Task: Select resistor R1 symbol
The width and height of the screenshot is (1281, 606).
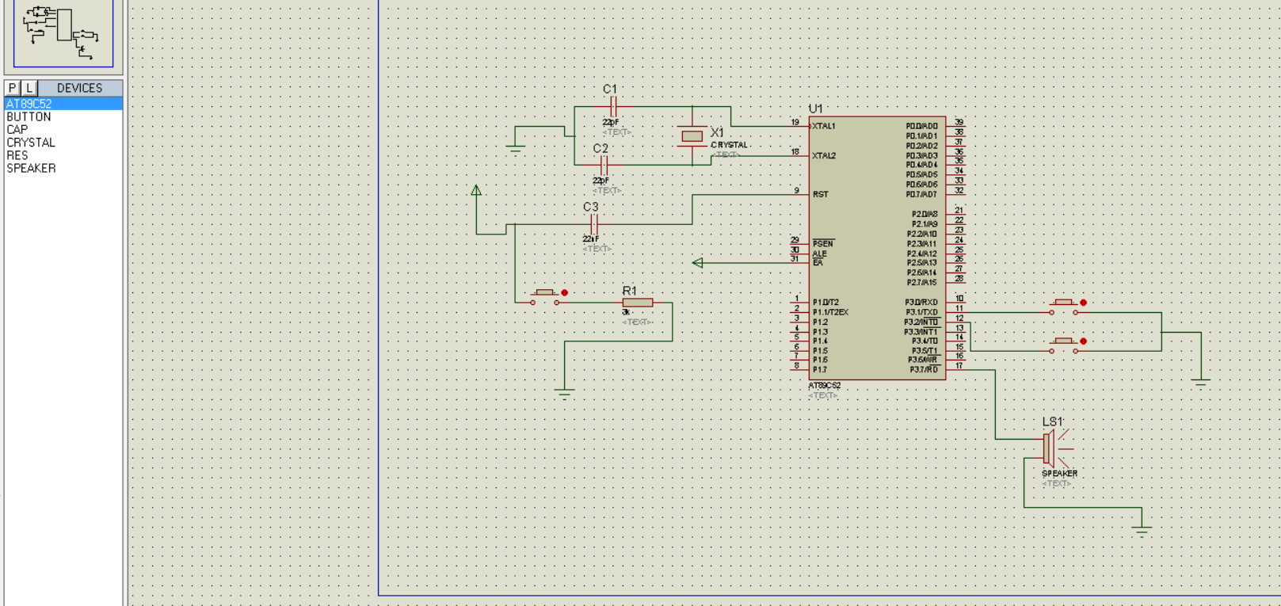Action: click(638, 303)
